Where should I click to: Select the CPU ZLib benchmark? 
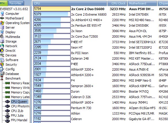17,111
